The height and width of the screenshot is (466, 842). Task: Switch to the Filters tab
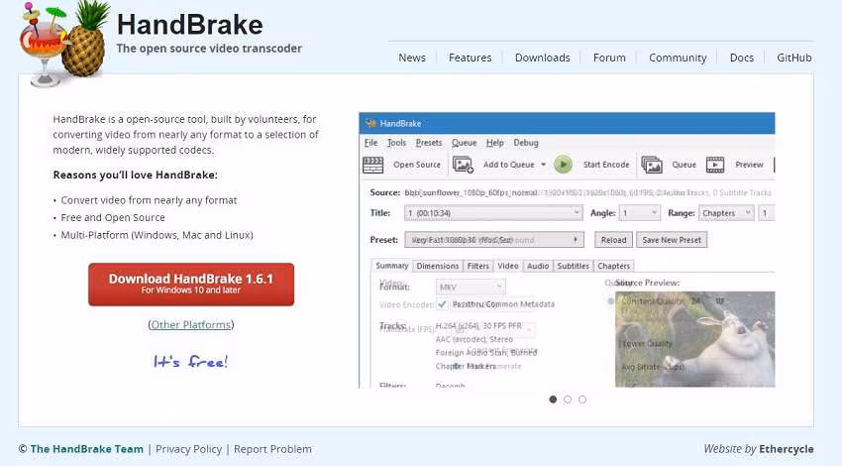pos(477,266)
